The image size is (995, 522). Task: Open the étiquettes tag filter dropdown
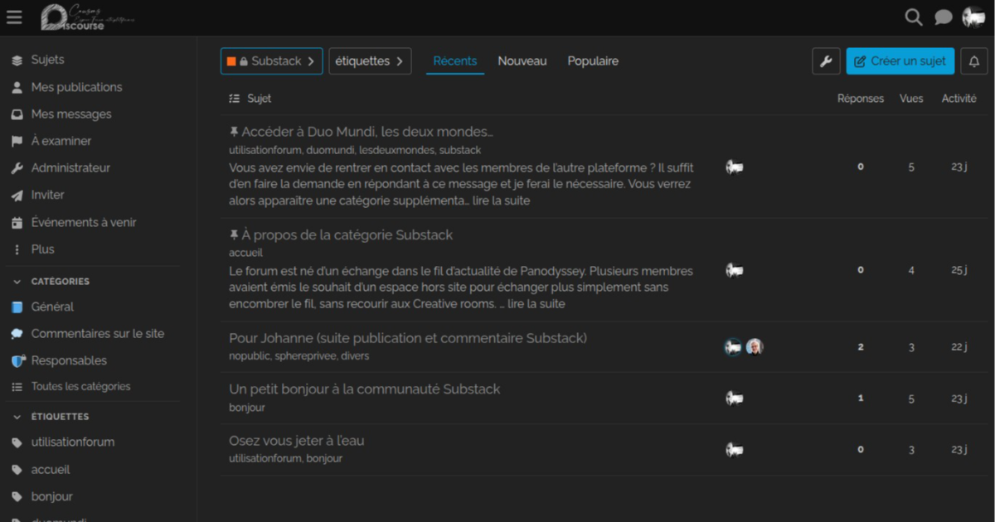coord(370,61)
